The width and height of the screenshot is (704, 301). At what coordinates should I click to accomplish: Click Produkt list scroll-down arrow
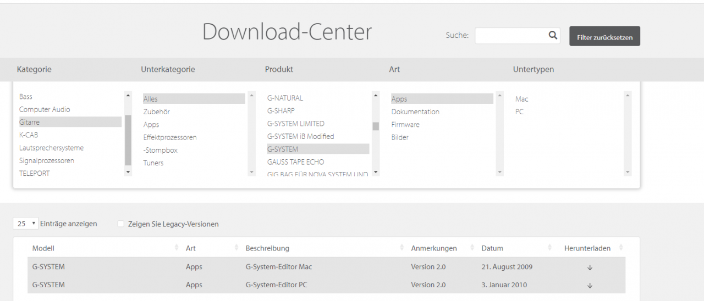376,172
